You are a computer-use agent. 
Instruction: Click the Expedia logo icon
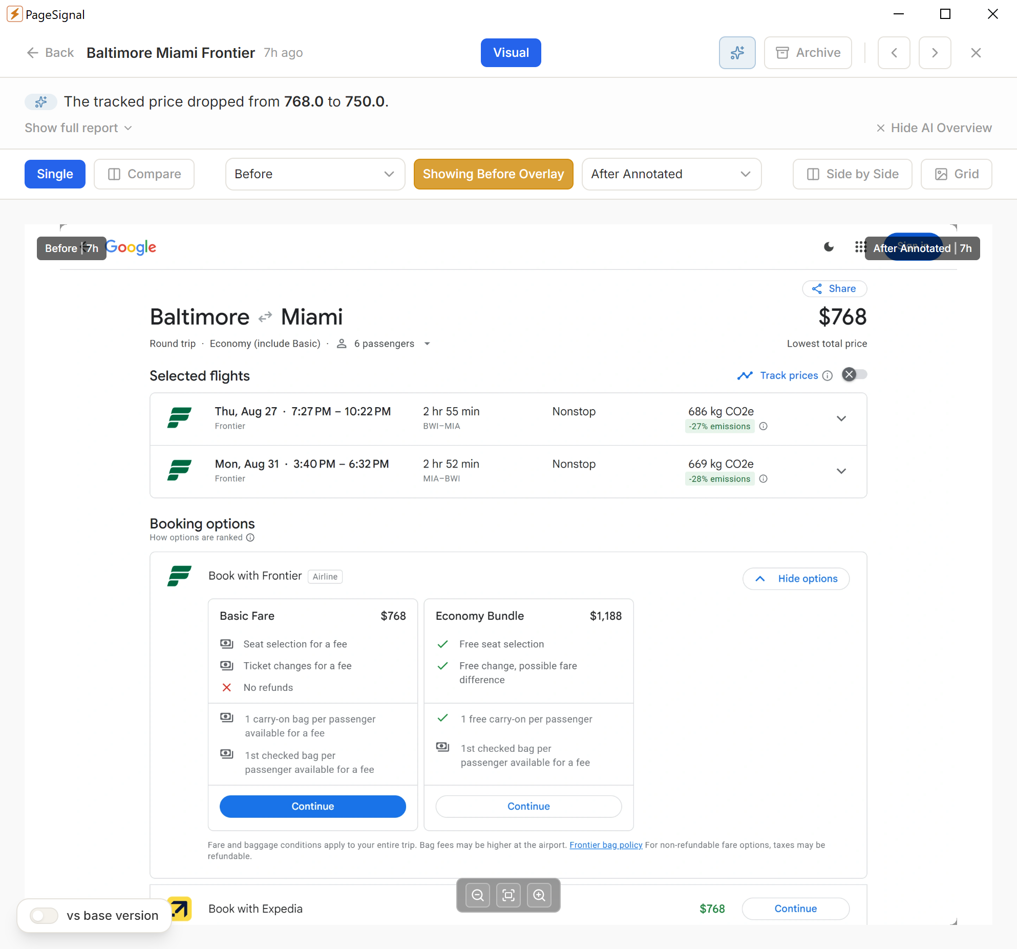[180, 909]
